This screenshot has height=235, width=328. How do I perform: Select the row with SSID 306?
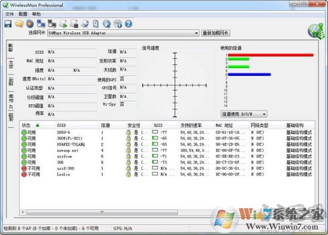(x=167, y=162)
